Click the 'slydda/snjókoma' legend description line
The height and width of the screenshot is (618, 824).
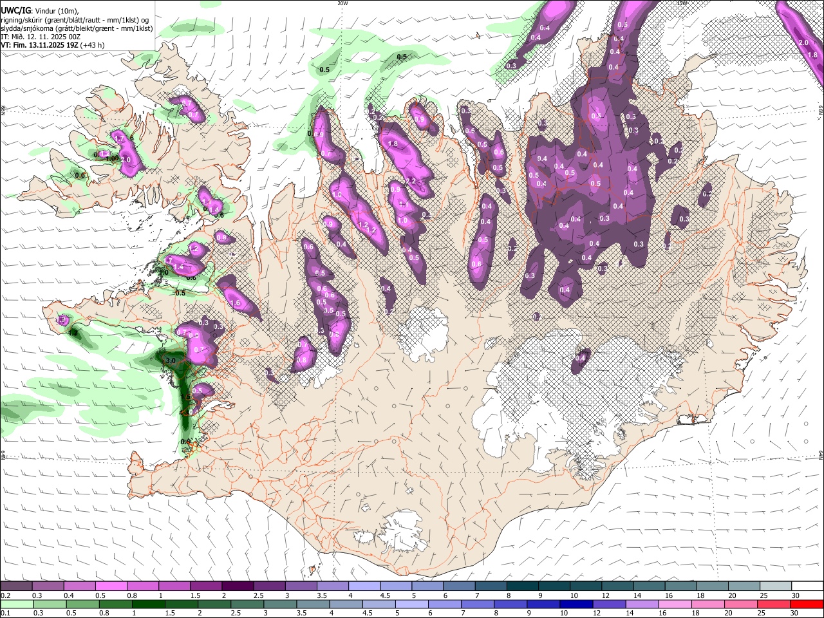tap(77, 28)
